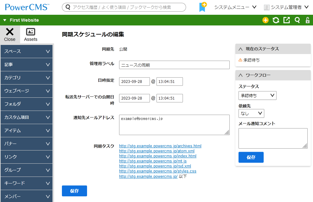Open the archives.html sync task link

[x=160, y=146]
